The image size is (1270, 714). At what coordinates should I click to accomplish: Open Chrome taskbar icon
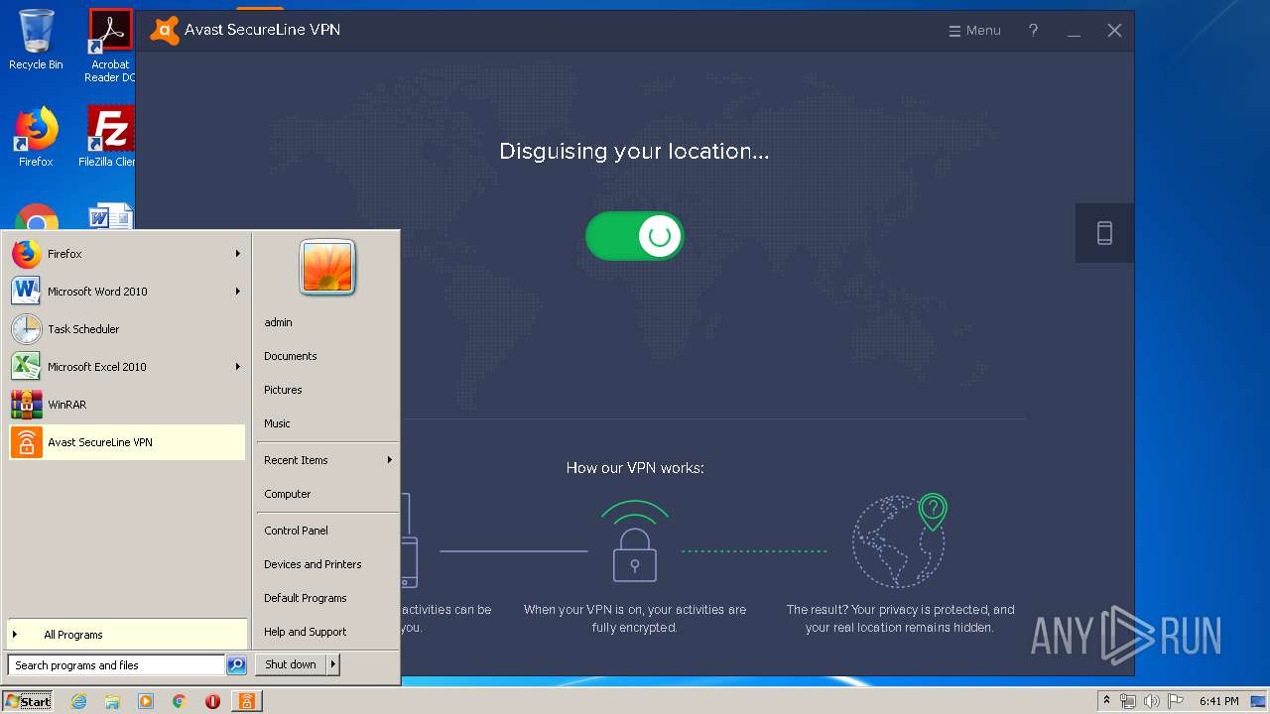[179, 701]
